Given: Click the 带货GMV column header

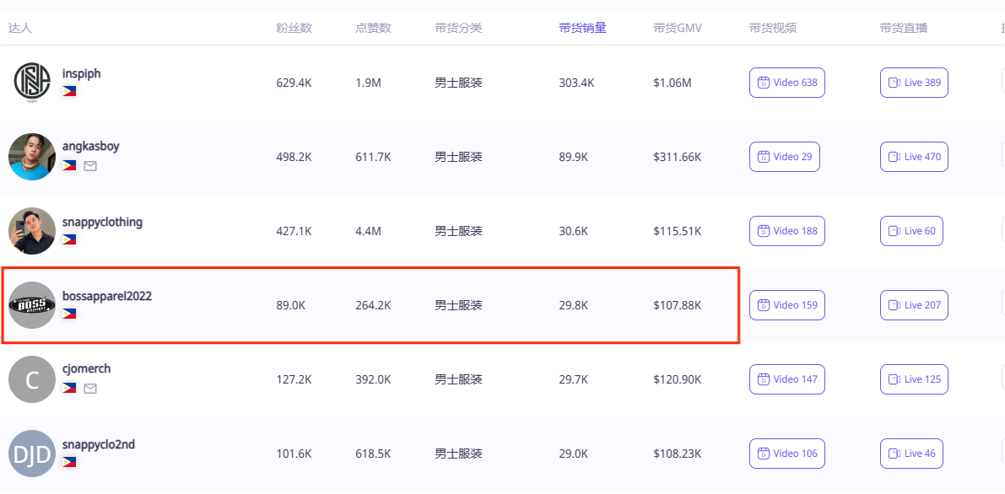Looking at the screenshot, I should [x=677, y=28].
